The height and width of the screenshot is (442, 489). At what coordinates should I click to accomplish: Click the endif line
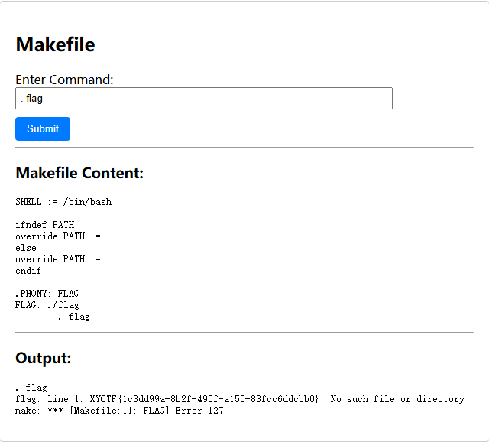pos(28,271)
